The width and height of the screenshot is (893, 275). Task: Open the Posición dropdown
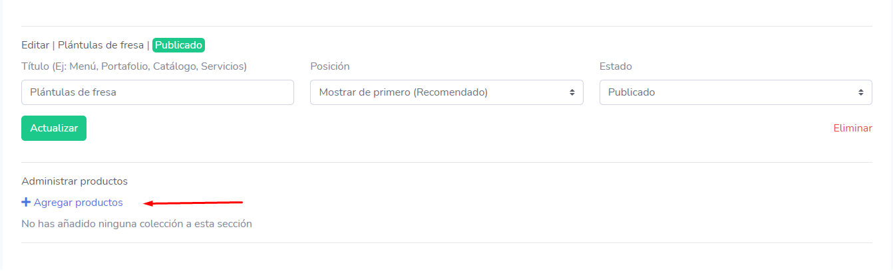click(446, 92)
